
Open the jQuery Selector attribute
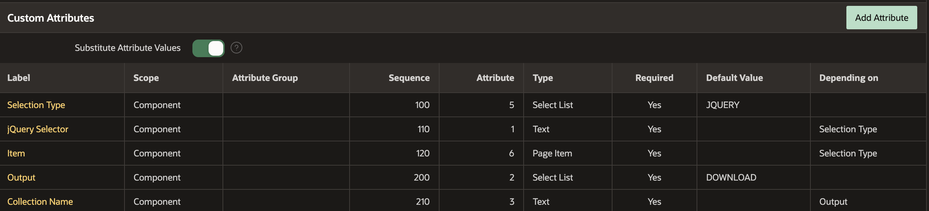tap(38, 129)
